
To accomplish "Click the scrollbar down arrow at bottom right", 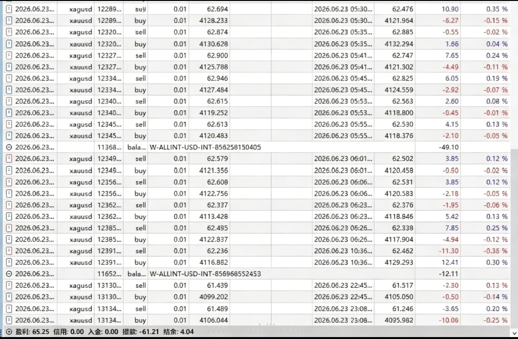I will [514, 333].
